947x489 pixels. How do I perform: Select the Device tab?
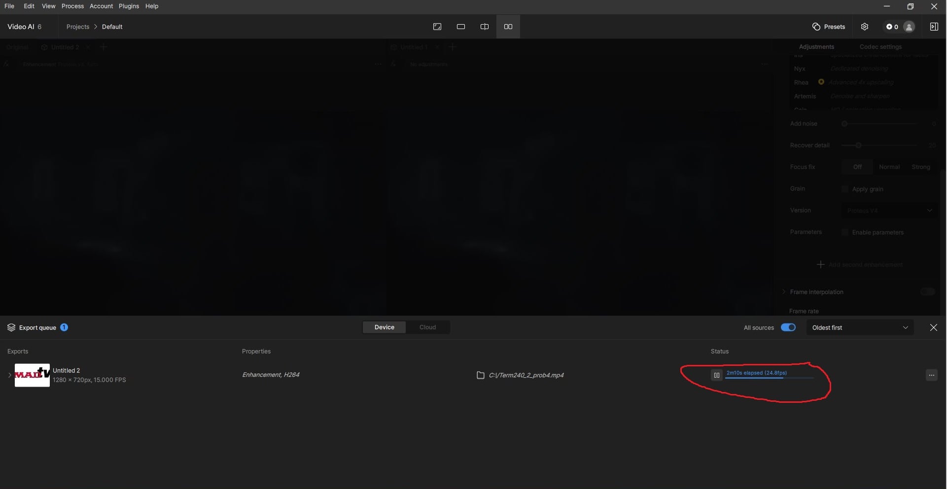click(x=384, y=327)
